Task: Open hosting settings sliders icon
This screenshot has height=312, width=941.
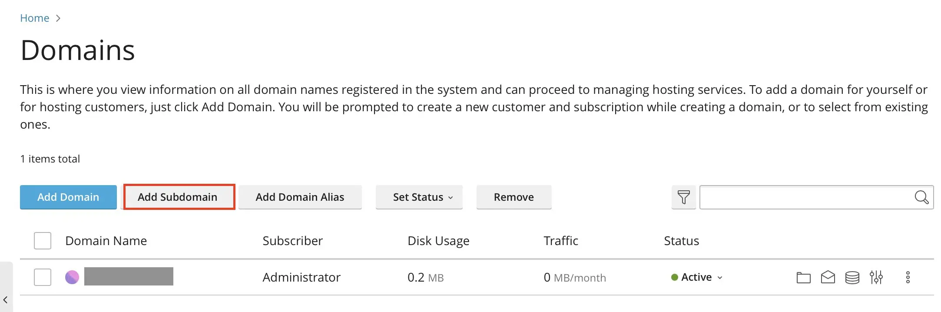Action: pyautogui.click(x=876, y=277)
